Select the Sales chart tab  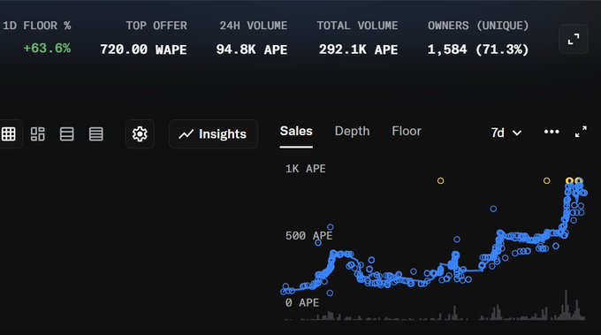click(x=296, y=132)
